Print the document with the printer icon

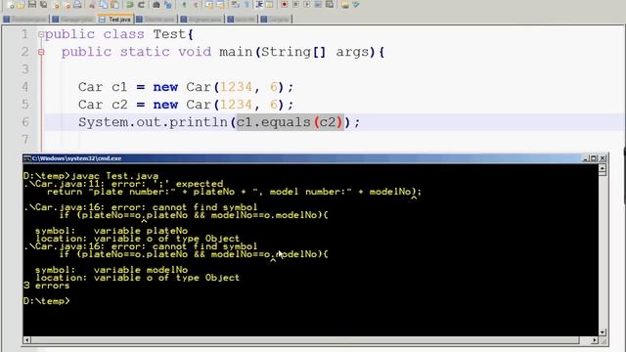point(78,4)
